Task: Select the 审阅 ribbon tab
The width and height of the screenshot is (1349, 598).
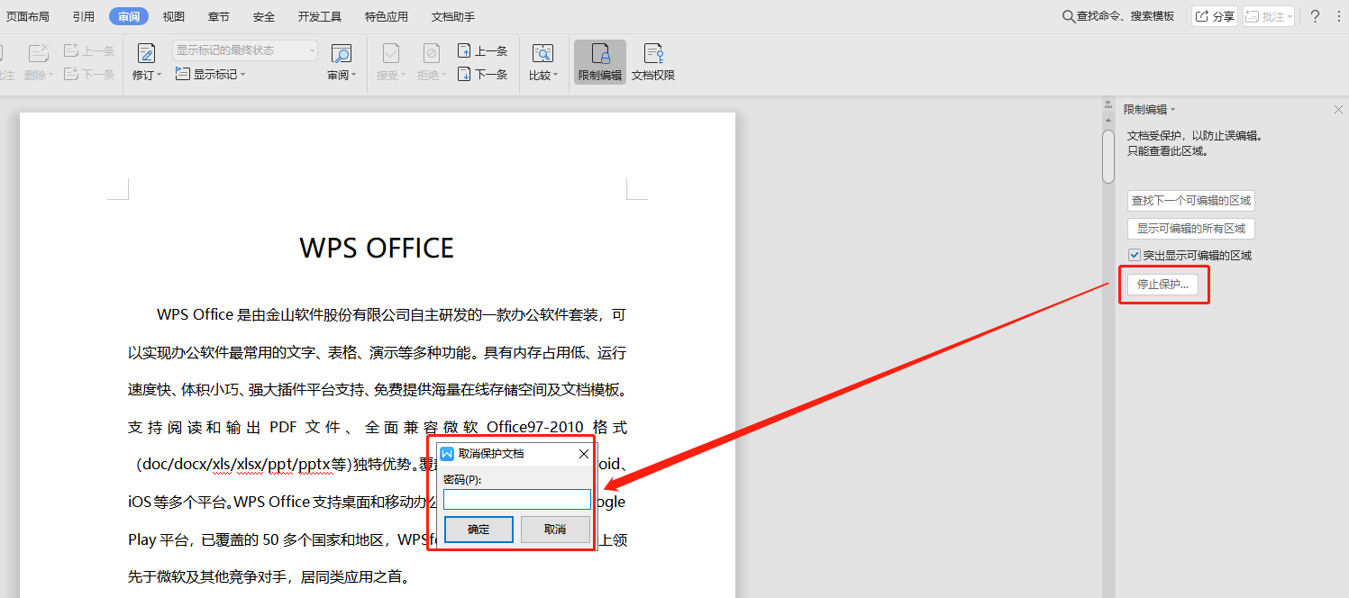Action: [x=129, y=16]
